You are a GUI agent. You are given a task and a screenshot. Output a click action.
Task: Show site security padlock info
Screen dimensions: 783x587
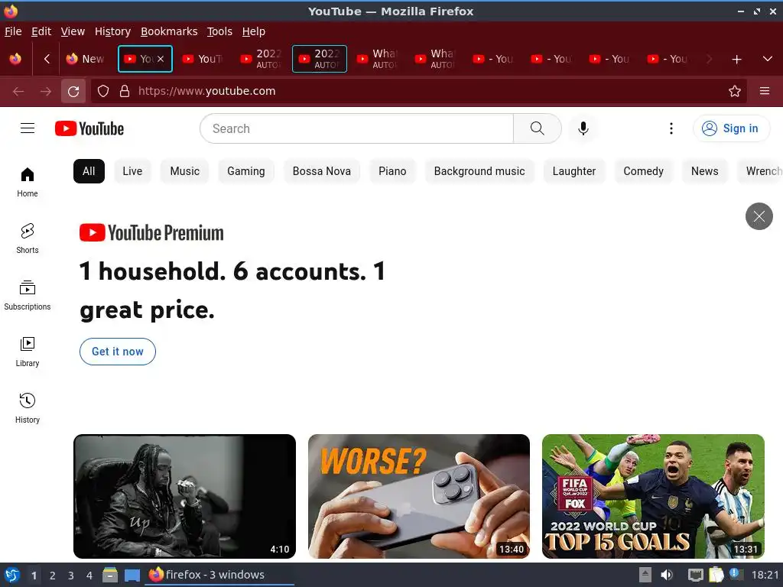click(125, 92)
